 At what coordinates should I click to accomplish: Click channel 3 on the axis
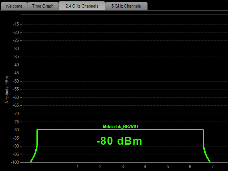pyautogui.click(x=123, y=167)
